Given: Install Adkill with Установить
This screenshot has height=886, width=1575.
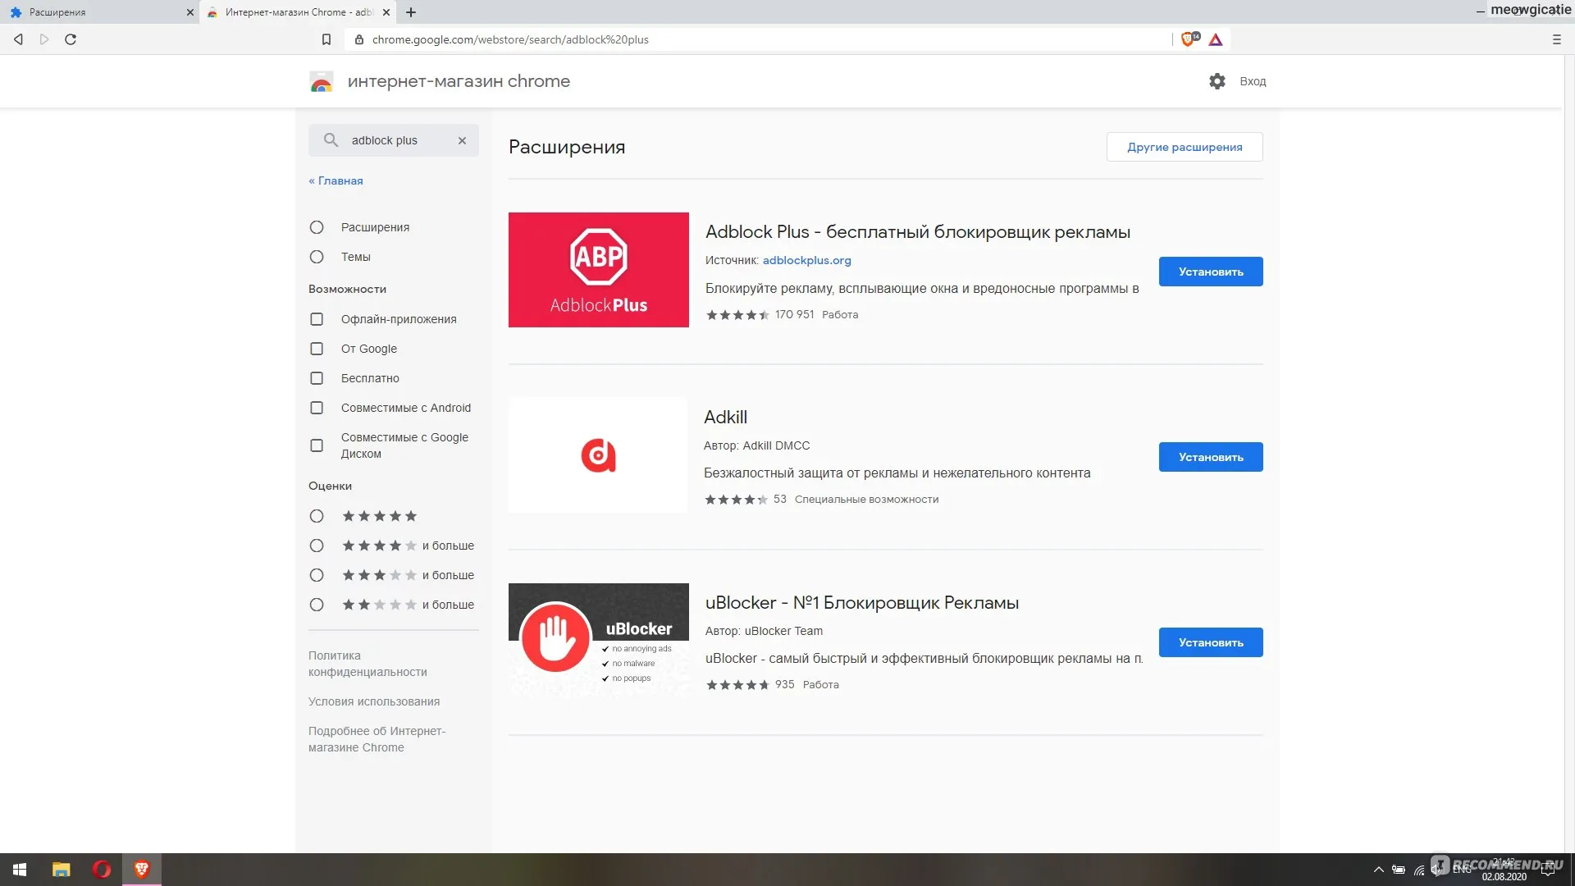Looking at the screenshot, I should point(1211,457).
